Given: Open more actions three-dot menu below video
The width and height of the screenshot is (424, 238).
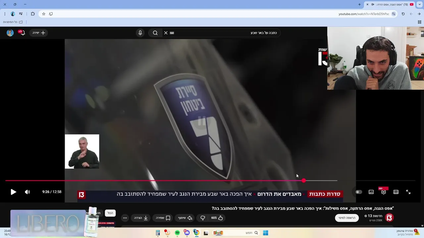Looking at the screenshot, I should pos(125,218).
